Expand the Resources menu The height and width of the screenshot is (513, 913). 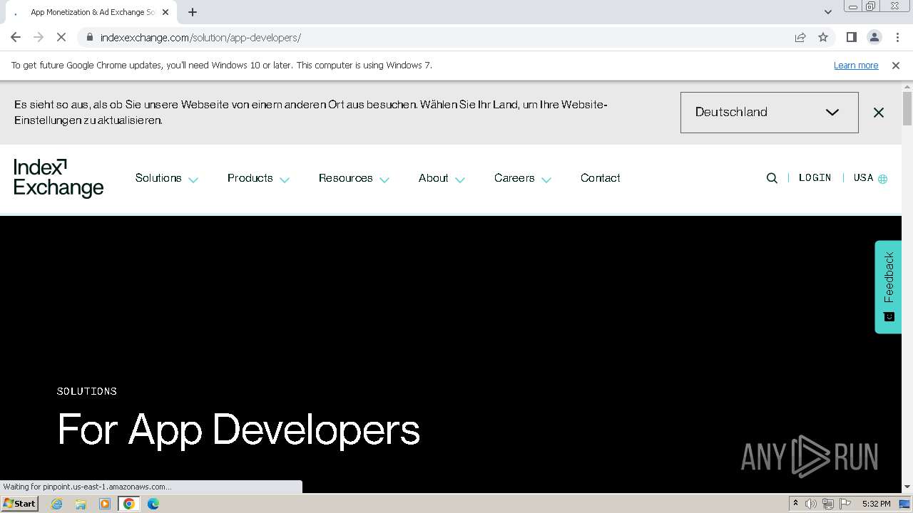(x=354, y=178)
